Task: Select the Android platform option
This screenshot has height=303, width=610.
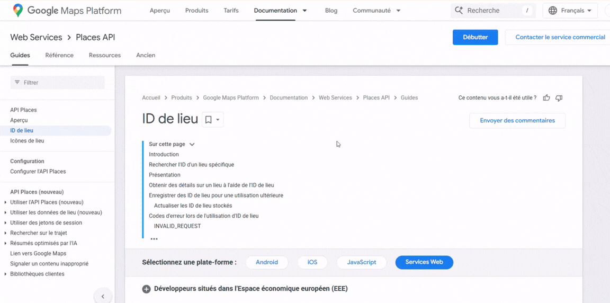Action: tap(266, 262)
